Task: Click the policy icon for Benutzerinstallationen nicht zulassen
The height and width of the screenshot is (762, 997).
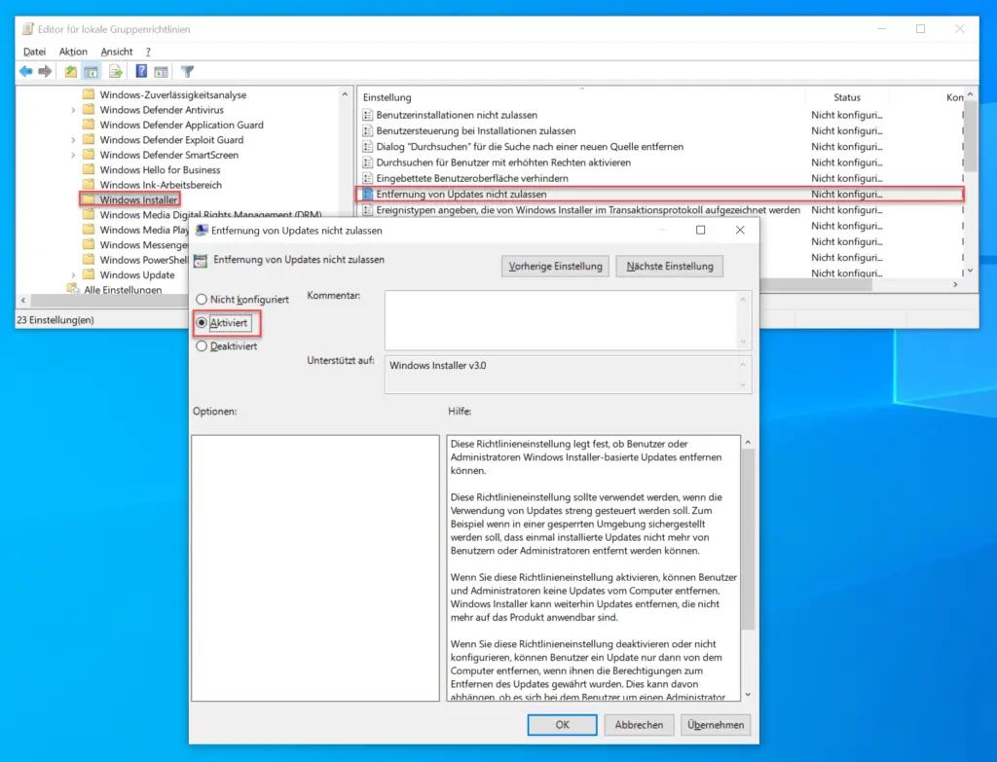Action: coord(367,115)
